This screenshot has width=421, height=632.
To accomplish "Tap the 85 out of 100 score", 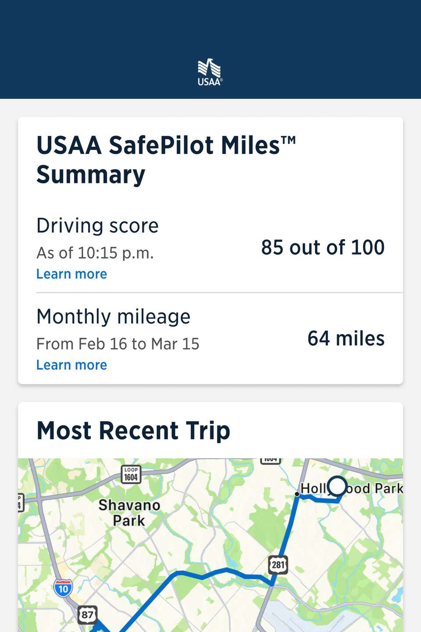I will (x=323, y=248).
